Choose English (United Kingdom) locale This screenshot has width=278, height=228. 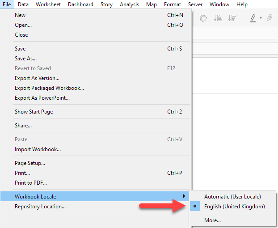point(234,207)
